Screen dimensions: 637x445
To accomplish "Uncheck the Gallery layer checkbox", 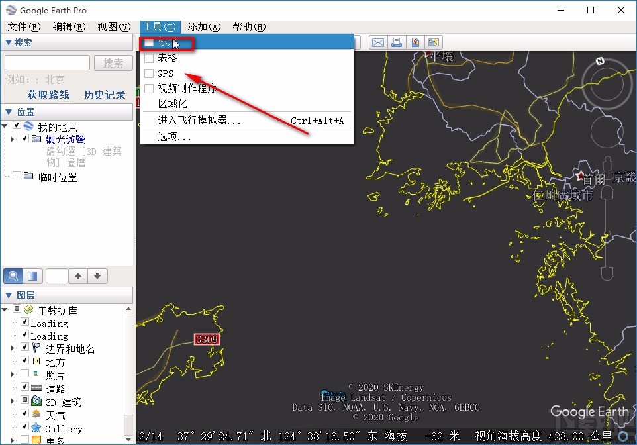I will coord(24,426).
